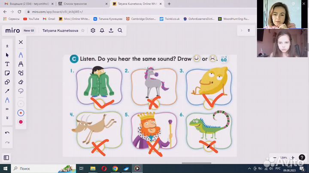The image size is (309, 173).
Task: Select the Eraser in the pen panel
Action: coord(21,82)
